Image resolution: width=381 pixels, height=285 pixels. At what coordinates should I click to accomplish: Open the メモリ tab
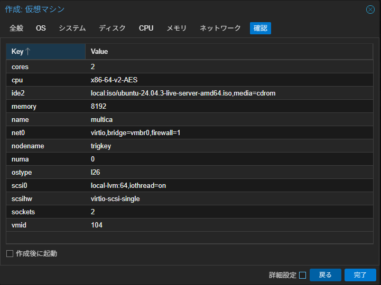coord(176,28)
